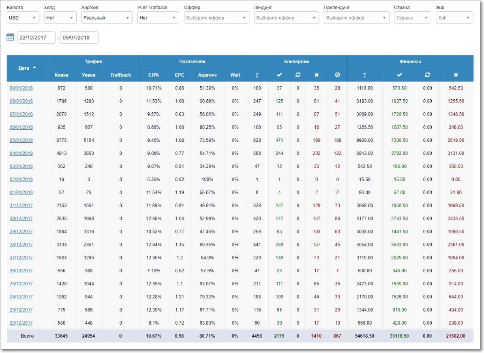Open the 07/01/2018 date link

[21, 114]
